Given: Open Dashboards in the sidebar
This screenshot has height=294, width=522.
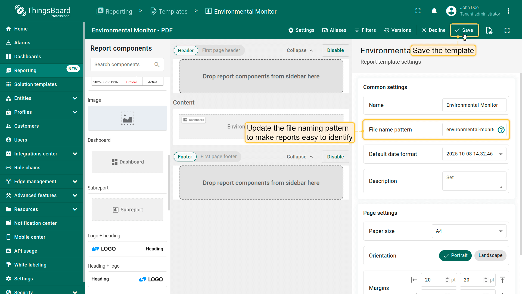Looking at the screenshot, I should [x=28, y=57].
